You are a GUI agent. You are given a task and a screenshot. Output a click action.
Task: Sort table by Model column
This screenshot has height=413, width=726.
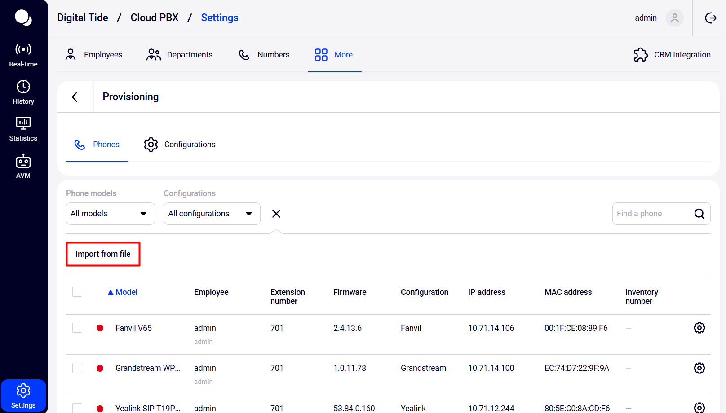(x=123, y=292)
